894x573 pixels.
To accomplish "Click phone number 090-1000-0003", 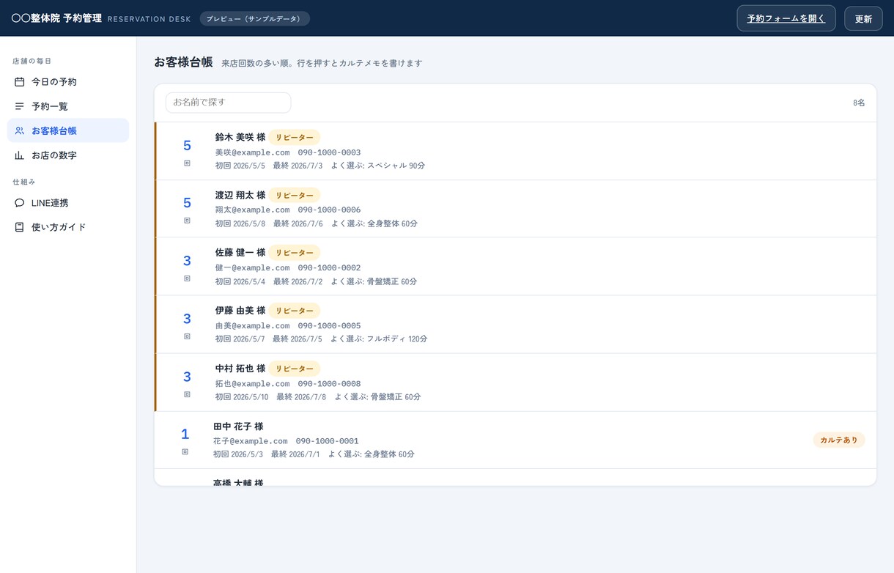I will (x=329, y=152).
